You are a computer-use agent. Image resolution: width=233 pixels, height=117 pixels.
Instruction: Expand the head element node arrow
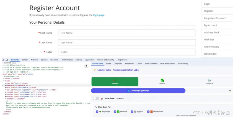(4, 79)
